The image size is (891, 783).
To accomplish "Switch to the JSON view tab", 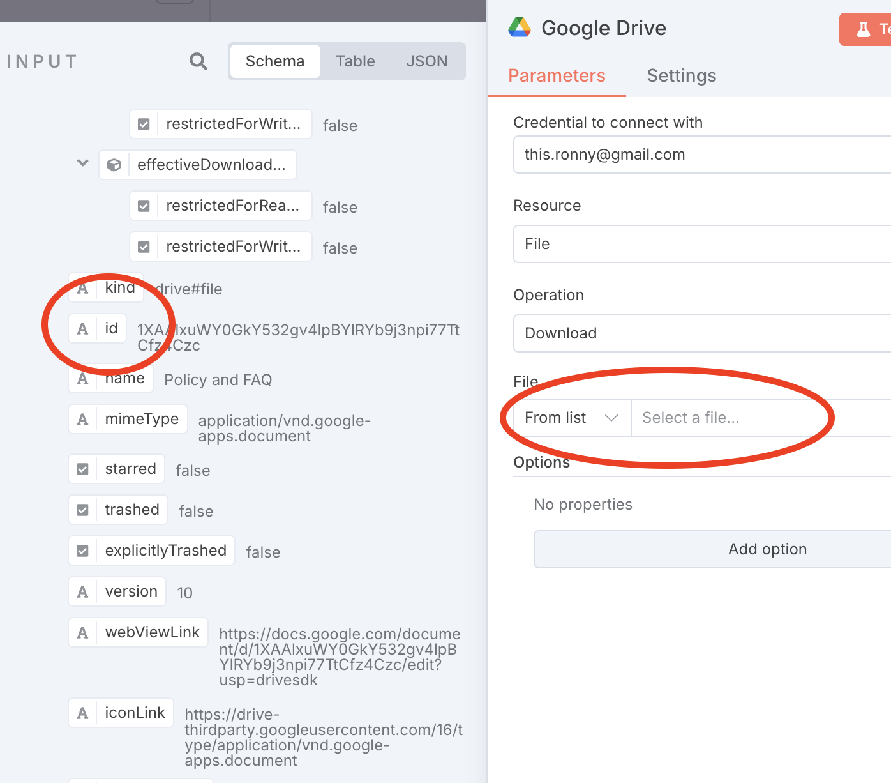I will click(x=426, y=61).
